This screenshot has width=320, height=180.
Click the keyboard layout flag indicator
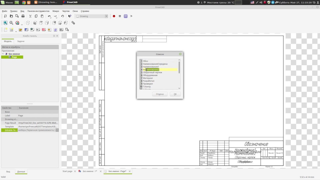[x=252, y=2]
